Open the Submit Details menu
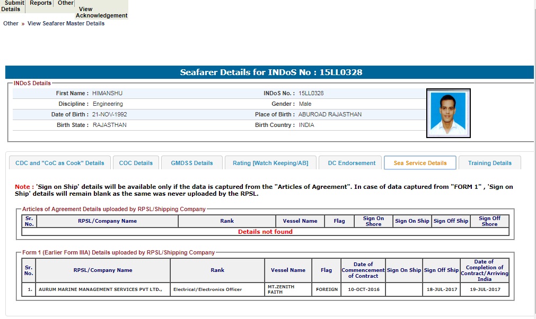The width and height of the screenshot is (536, 319). click(12, 6)
